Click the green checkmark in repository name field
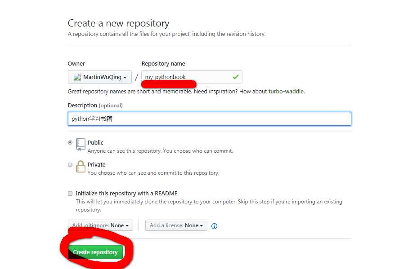 pyautogui.click(x=235, y=77)
